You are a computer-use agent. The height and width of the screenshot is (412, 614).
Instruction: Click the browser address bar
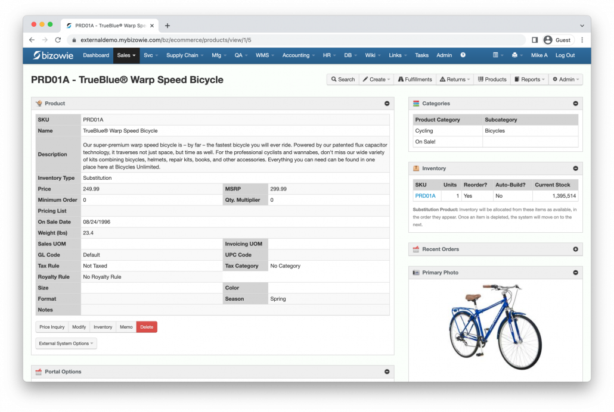(x=298, y=40)
